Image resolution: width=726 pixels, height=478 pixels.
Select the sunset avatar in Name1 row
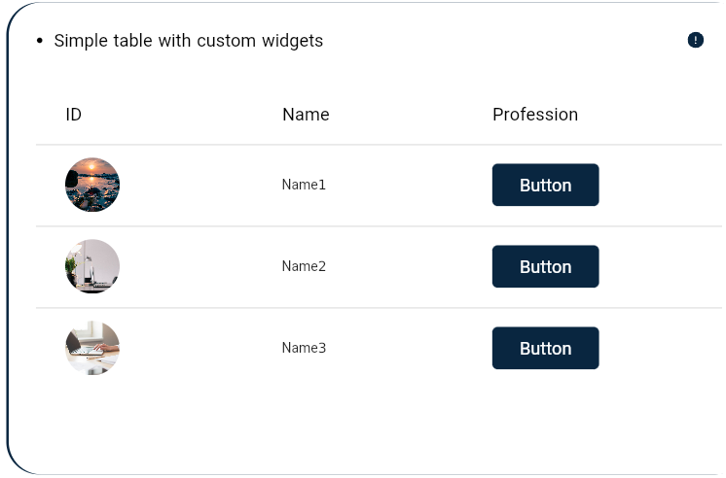pos(92,185)
